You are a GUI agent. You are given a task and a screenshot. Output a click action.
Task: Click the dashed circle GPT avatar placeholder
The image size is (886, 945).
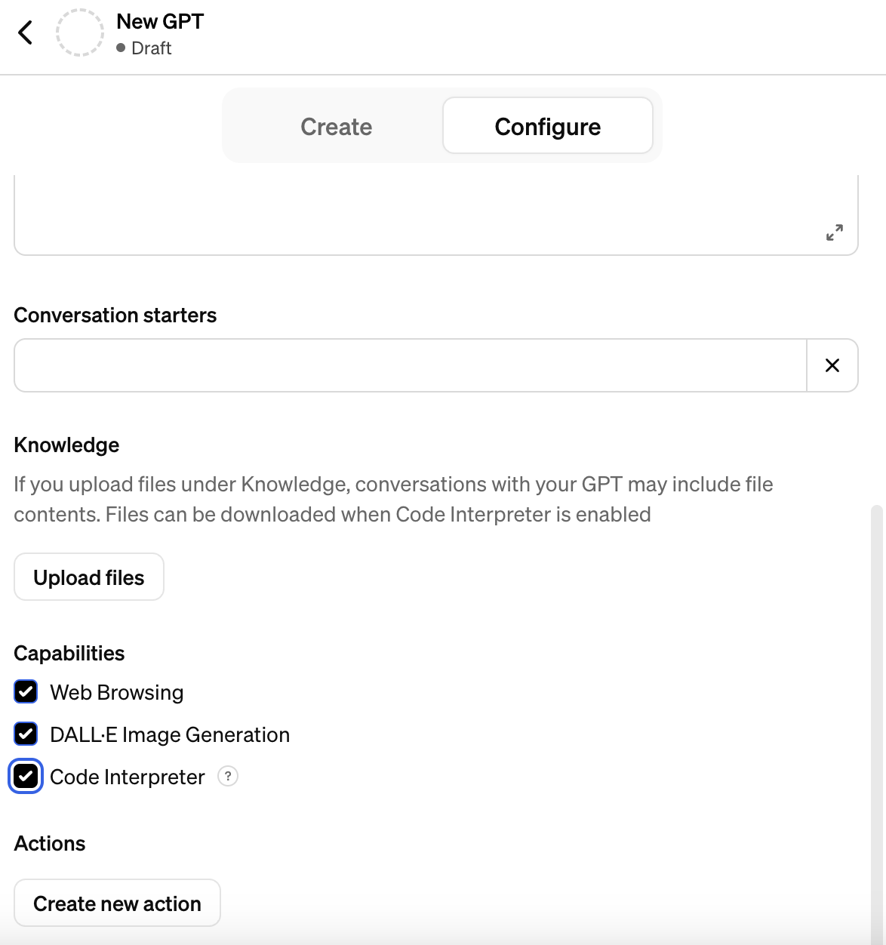click(x=79, y=32)
